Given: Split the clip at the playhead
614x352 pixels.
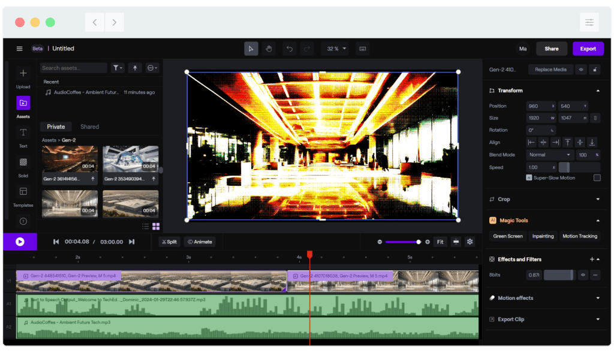Looking at the screenshot, I should pyautogui.click(x=168, y=242).
